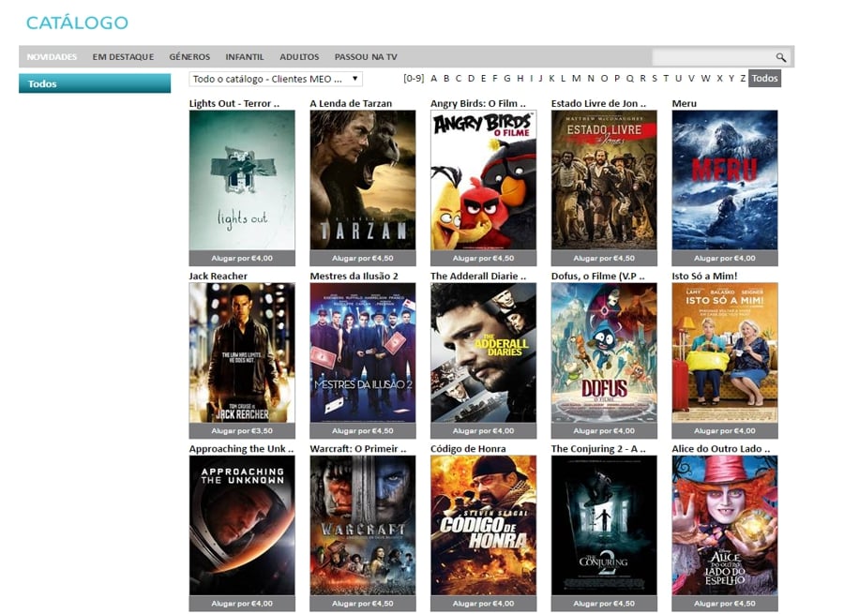Select the Todos sidebar category
The width and height of the screenshot is (844, 614).
95,83
